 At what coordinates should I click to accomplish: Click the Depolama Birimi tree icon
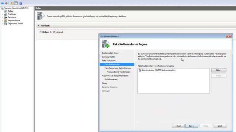[6, 23]
